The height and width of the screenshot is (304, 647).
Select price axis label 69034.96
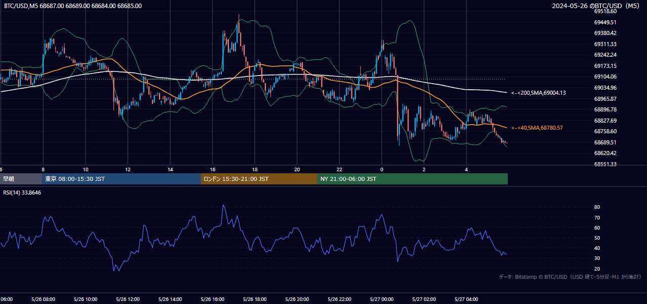tap(605, 88)
